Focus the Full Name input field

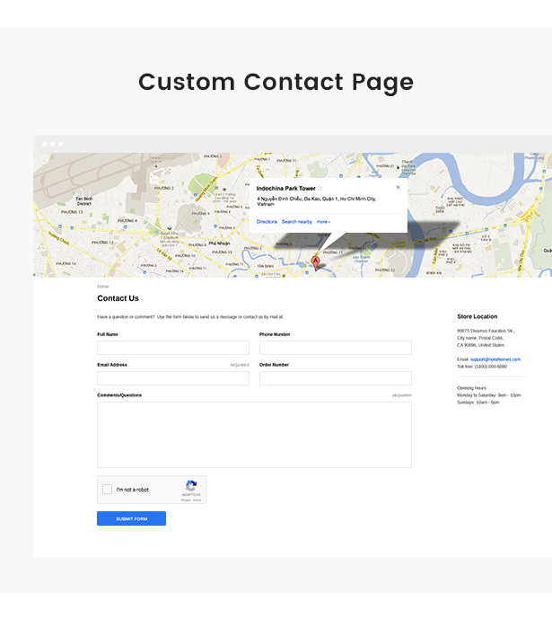(x=173, y=348)
